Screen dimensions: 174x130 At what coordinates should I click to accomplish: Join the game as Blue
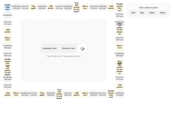(x=142, y=13)
